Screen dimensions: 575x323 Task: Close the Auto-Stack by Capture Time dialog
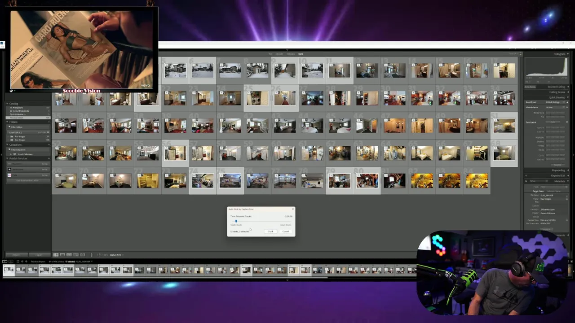click(x=293, y=209)
